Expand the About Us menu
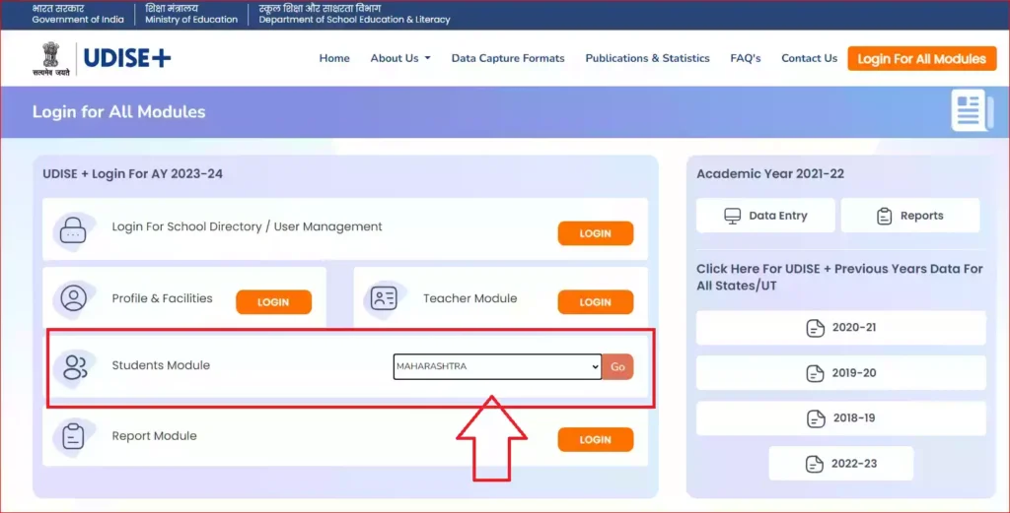Image resolution: width=1010 pixels, height=513 pixels. pyautogui.click(x=400, y=58)
